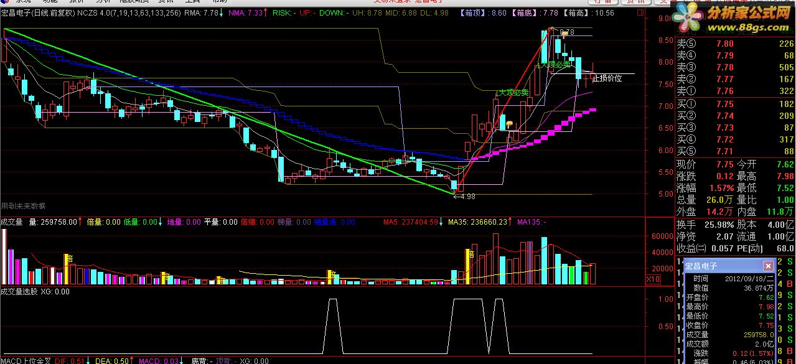Screen dimensions: 796x364
Task: Click the X10 multiplier in the volume panel
Action: [654, 279]
